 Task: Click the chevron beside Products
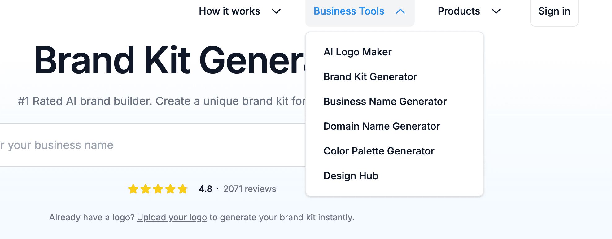[496, 11]
